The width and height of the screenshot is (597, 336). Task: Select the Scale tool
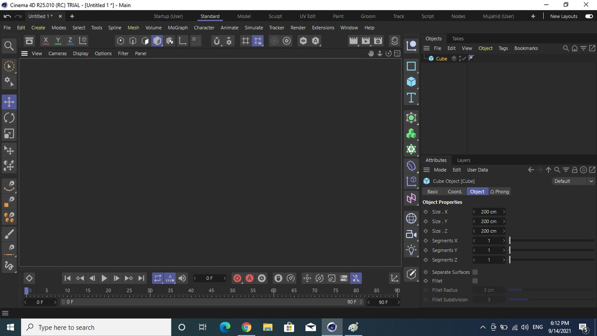9,133
